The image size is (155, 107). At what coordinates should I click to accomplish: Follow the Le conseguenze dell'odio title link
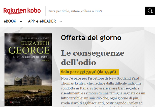click(93, 58)
